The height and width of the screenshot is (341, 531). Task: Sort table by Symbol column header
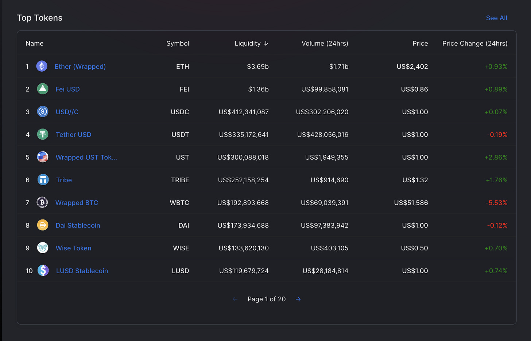178,43
